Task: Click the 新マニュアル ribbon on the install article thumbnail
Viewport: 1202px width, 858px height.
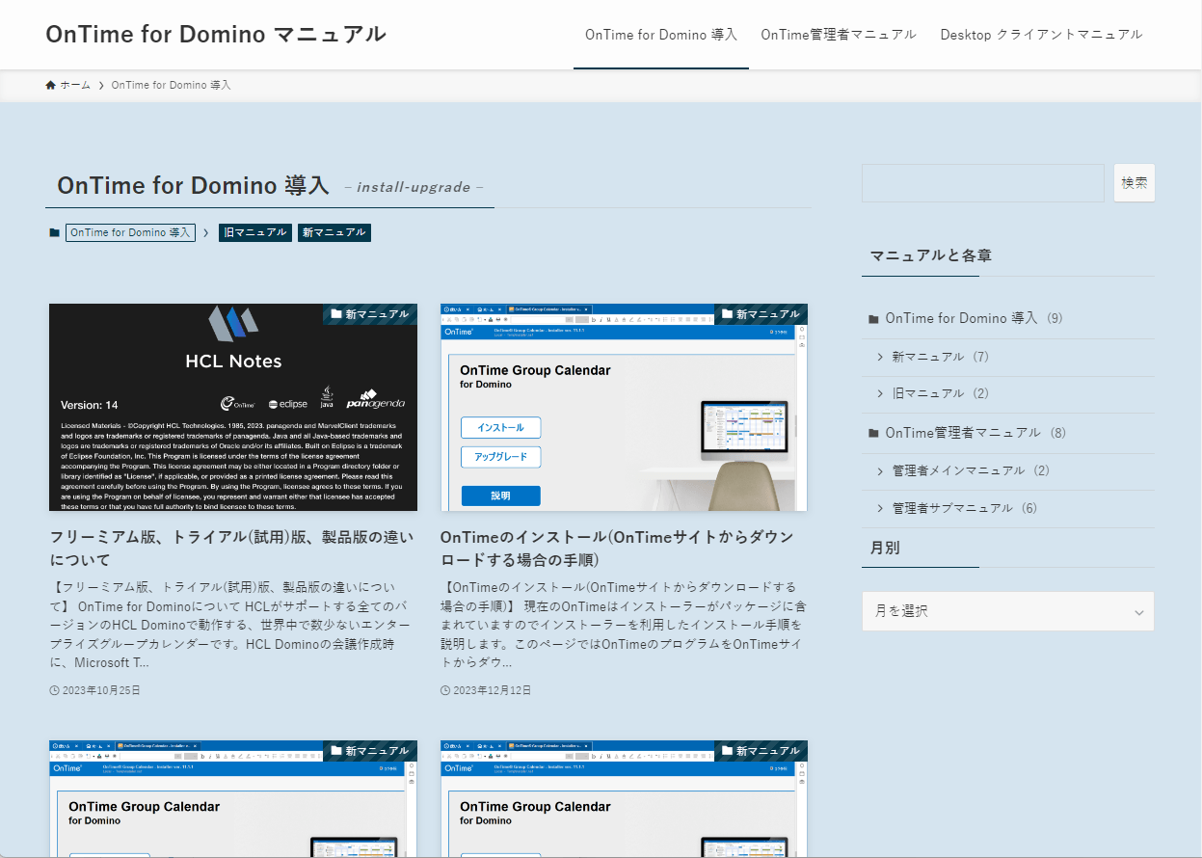Action: [761, 313]
